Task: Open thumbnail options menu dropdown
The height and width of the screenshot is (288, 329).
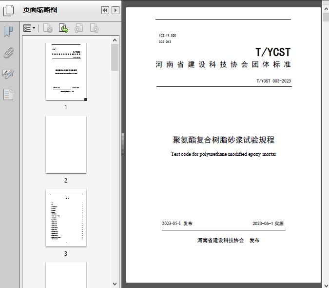Action: click(x=29, y=28)
